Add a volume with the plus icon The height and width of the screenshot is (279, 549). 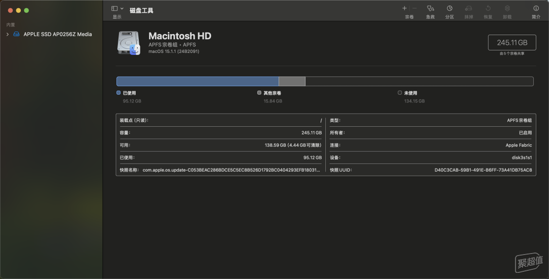tap(405, 8)
